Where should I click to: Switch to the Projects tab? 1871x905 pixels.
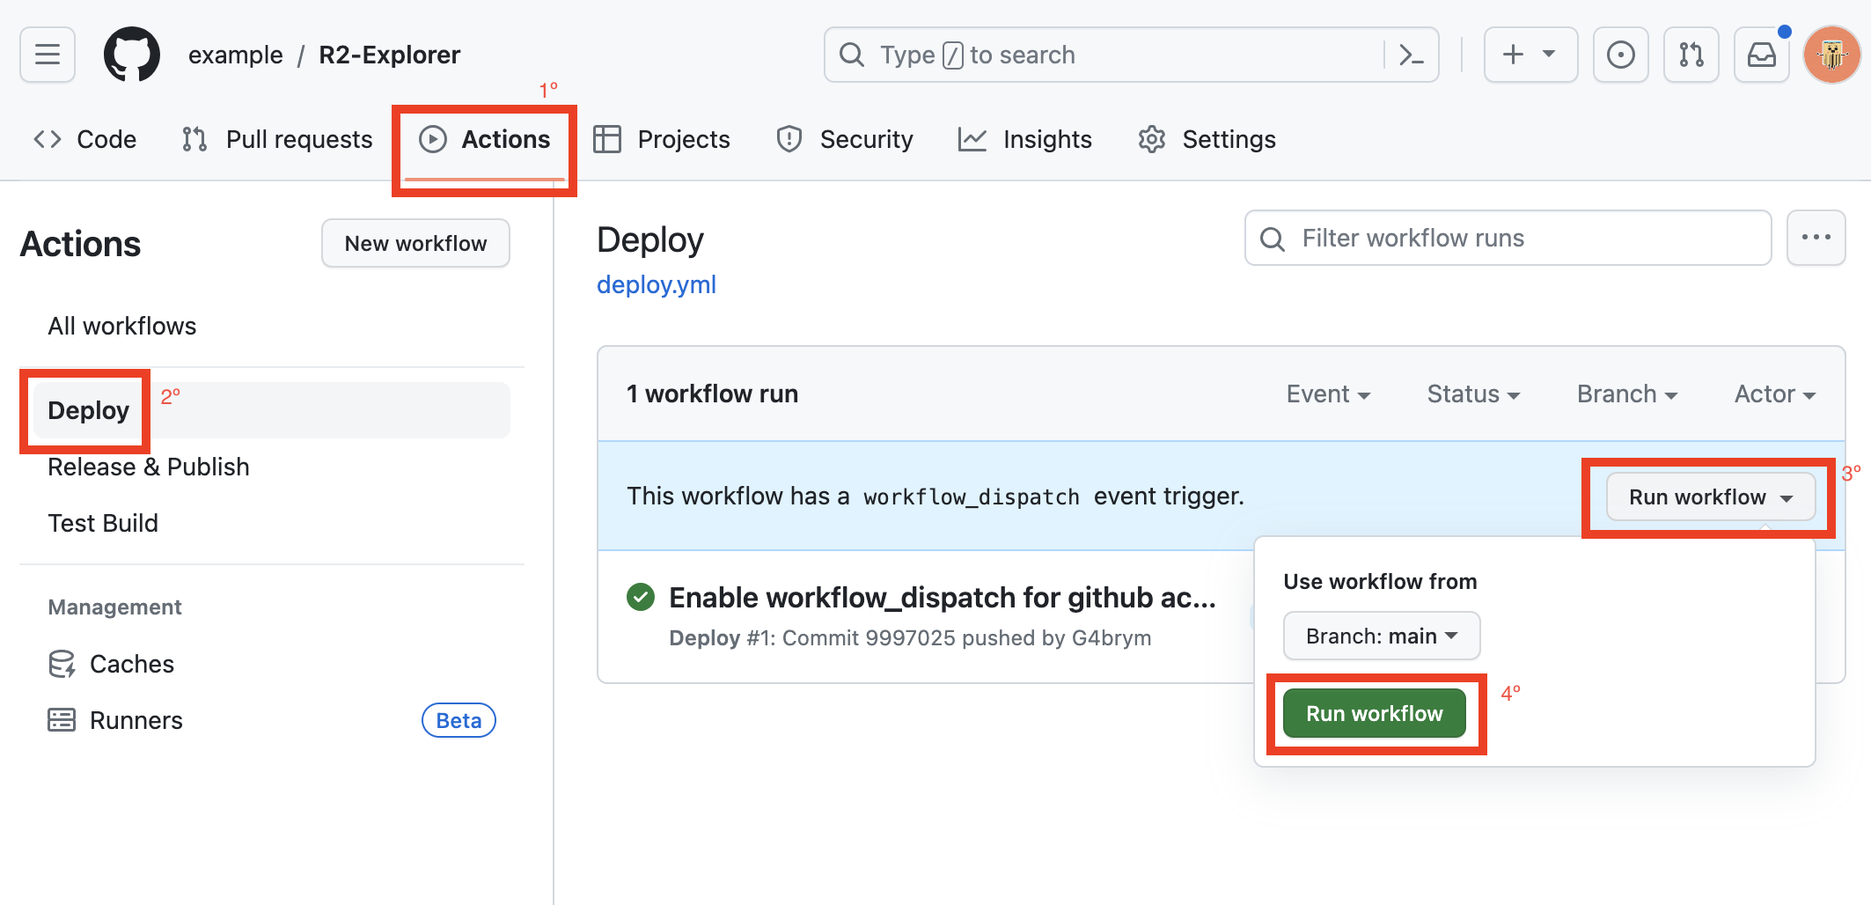tap(662, 139)
